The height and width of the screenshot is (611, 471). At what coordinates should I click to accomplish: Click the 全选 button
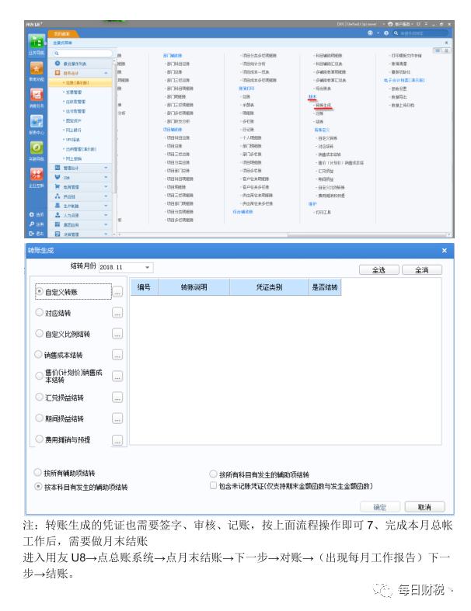379,270
